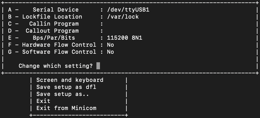Click the /var/lock lockfile path value
The width and height of the screenshot is (260, 118).
click(123, 17)
